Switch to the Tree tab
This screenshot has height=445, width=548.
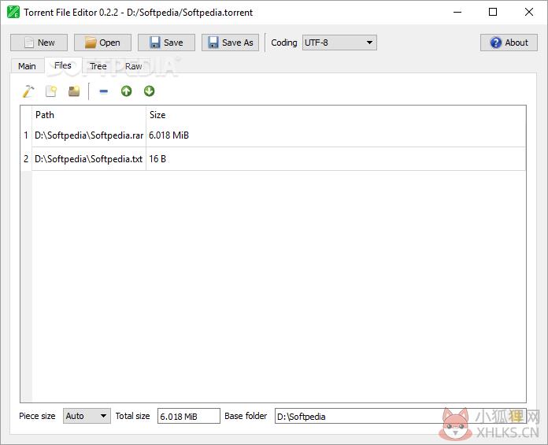(98, 66)
